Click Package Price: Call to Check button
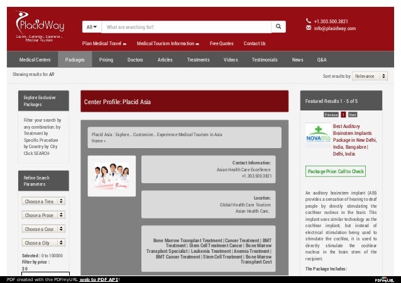Screen dimensions: 401x283 coord(336,171)
